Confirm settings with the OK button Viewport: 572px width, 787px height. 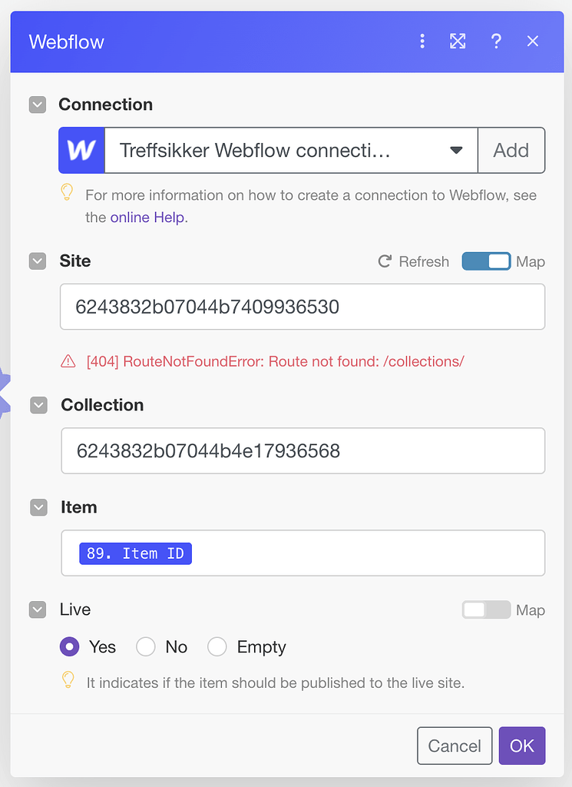pyautogui.click(x=522, y=745)
